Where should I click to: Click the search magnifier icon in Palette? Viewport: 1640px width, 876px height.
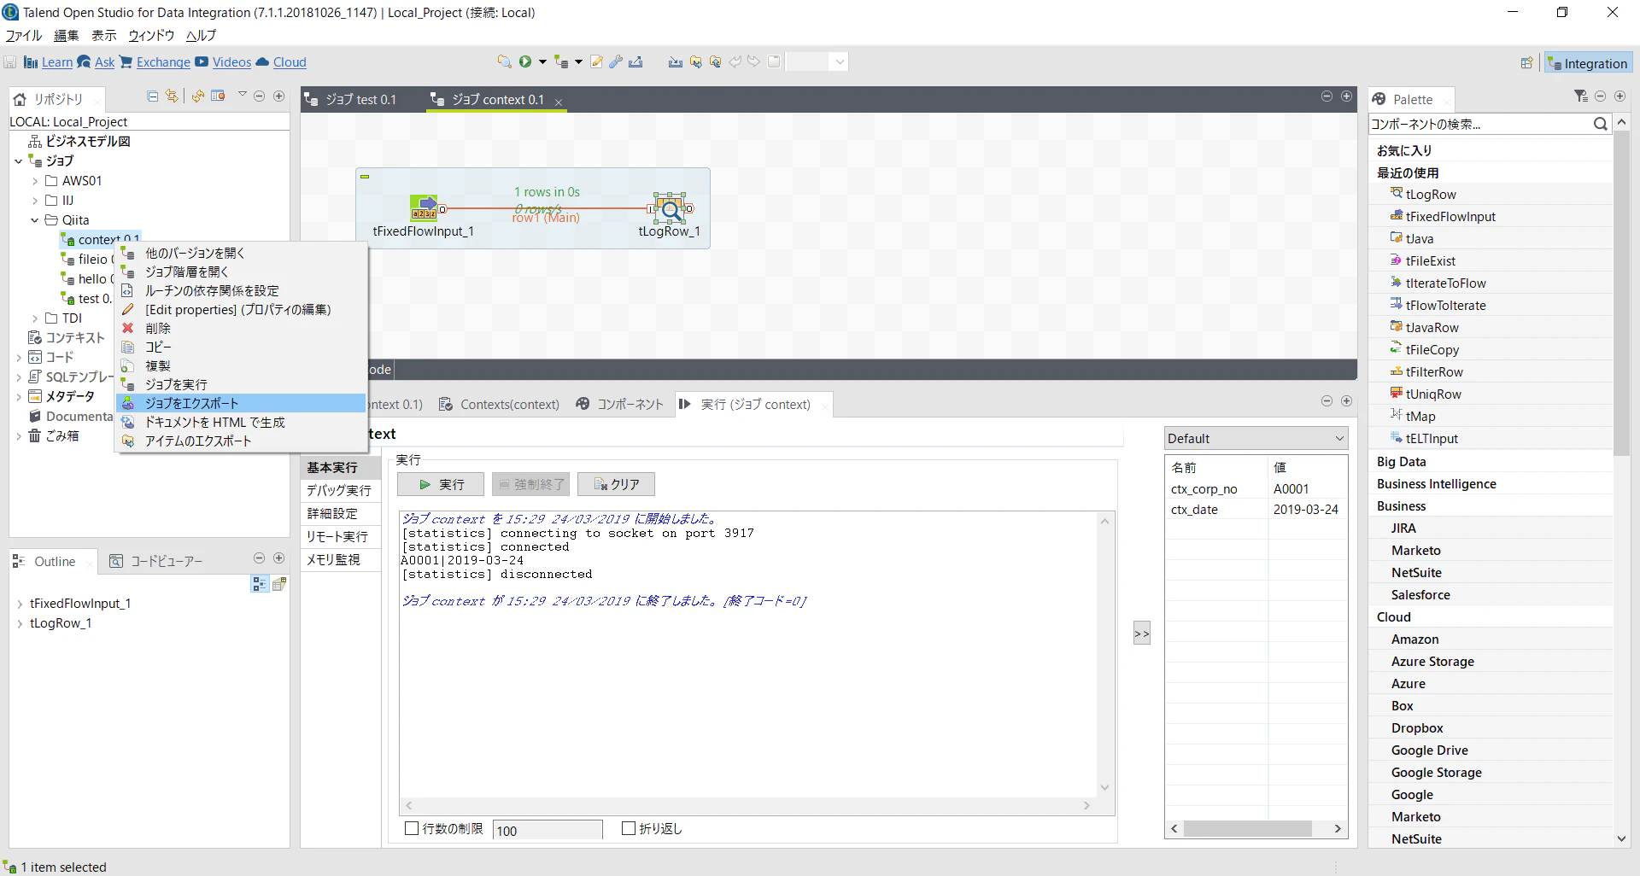click(1600, 124)
